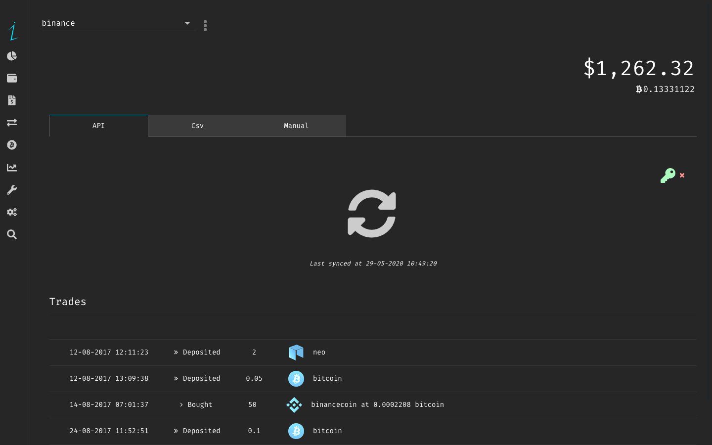Click amount 50 in Bought row
The image size is (712, 445).
pos(252,405)
